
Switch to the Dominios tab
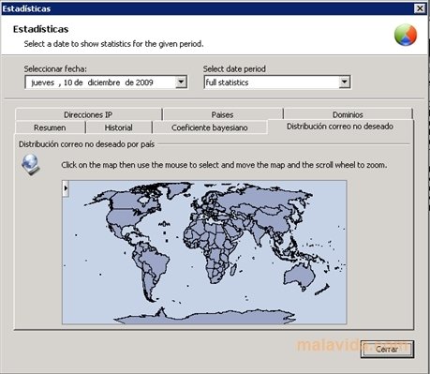[x=348, y=114]
